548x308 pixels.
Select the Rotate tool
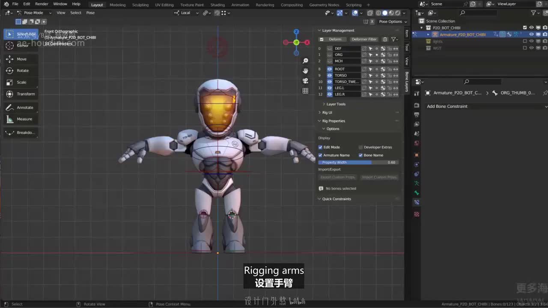(x=21, y=71)
